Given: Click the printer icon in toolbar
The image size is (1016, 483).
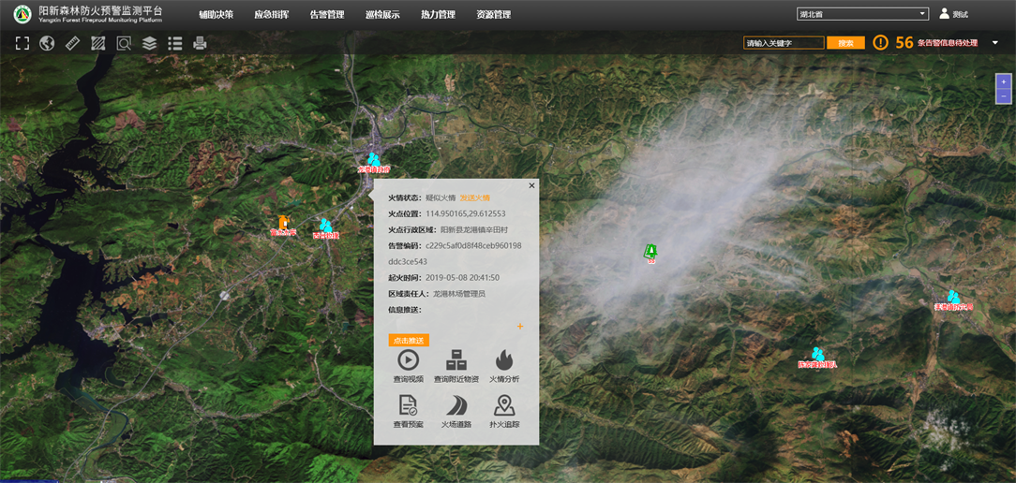Looking at the screenshot, I should [200, 43].
